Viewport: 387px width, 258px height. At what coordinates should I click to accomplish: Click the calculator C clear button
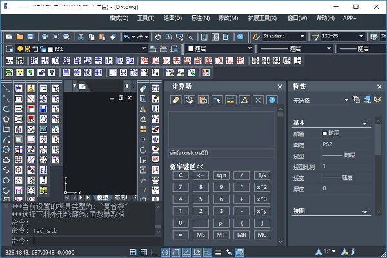[181, 175]
